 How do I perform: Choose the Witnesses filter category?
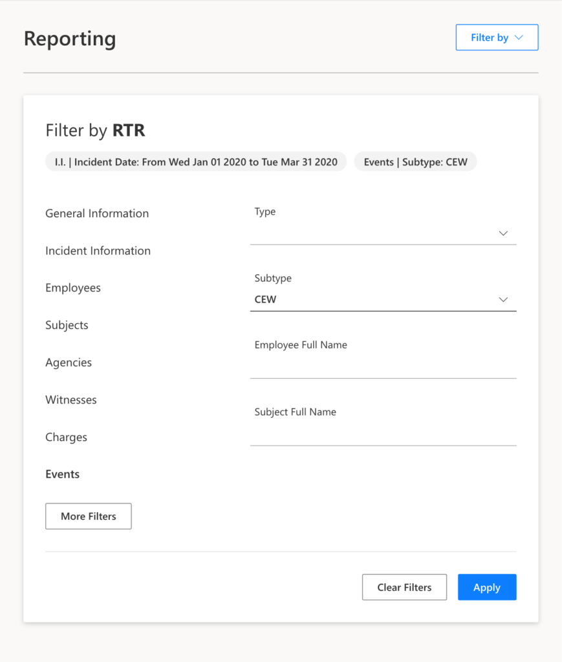71,400
